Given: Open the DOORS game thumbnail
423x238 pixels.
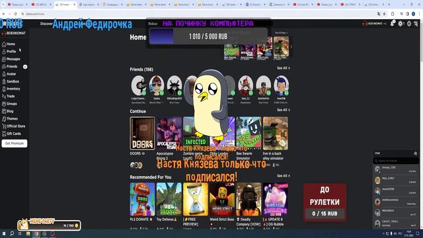Looking at the screenshot, I should pos(142,134).
